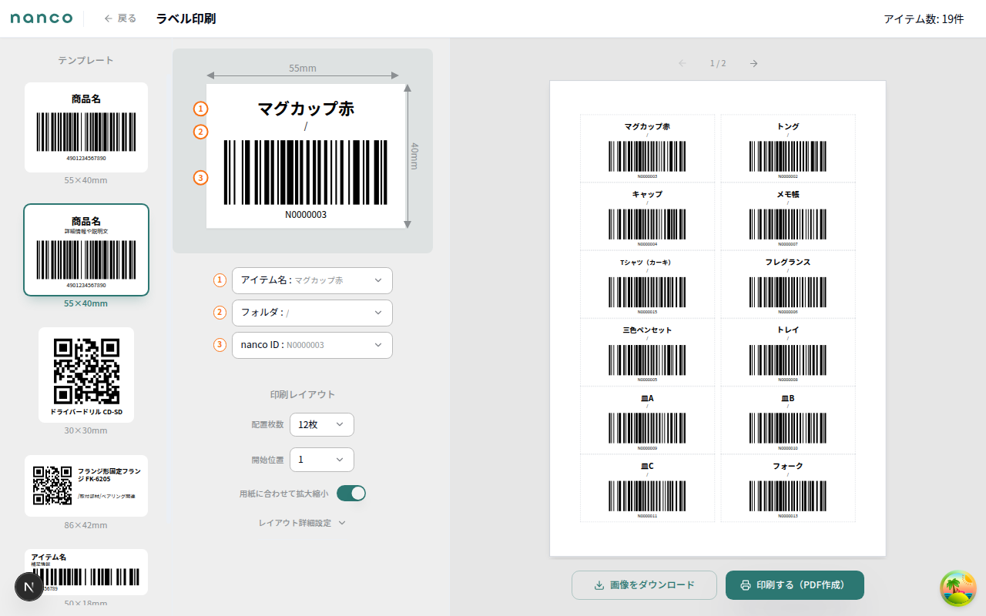The width and height of the screenshot is (986, 616).
Task: Select the 86×42mm QR label template
Action: 86,485
